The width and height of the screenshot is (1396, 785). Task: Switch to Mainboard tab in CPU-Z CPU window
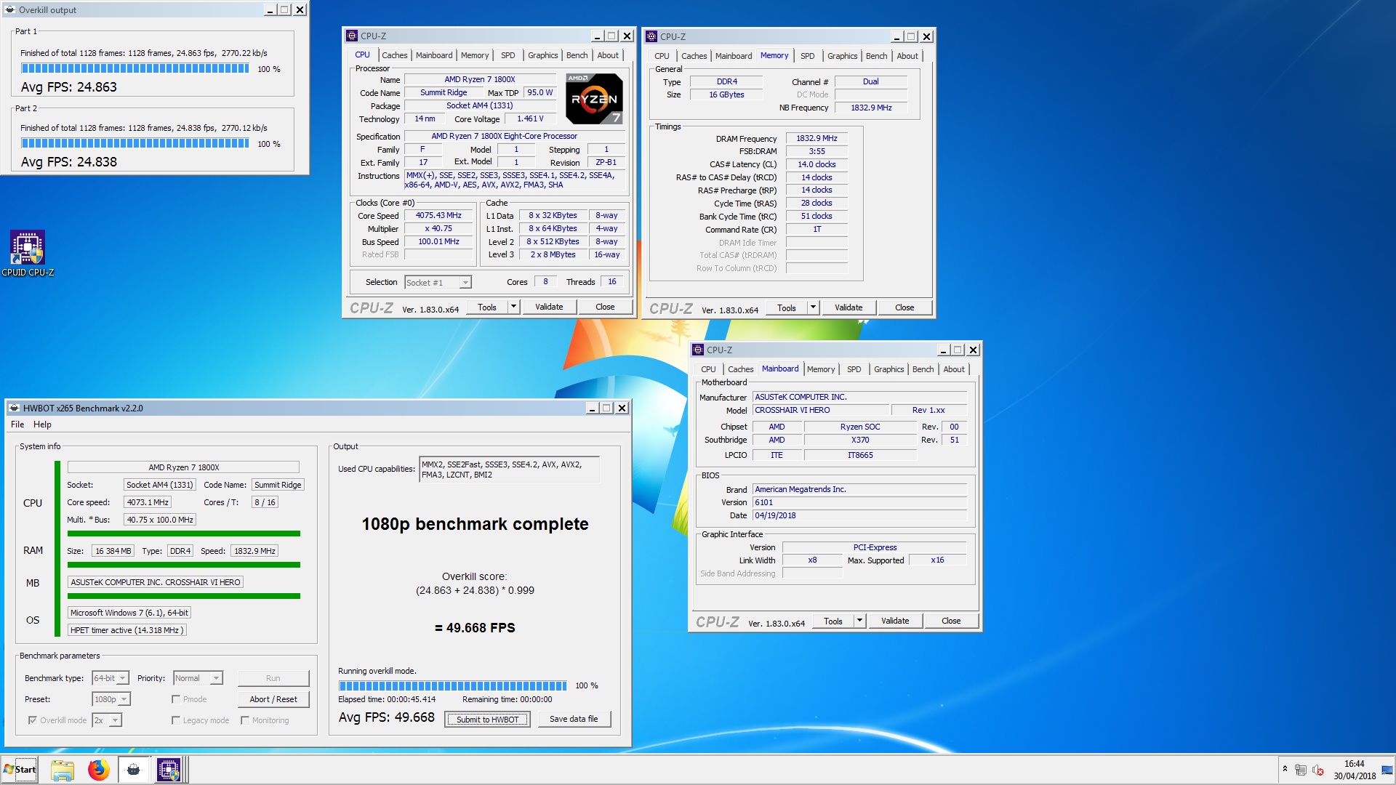point(433,55)
